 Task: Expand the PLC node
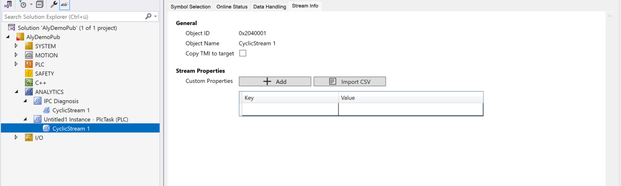[16, 65]
